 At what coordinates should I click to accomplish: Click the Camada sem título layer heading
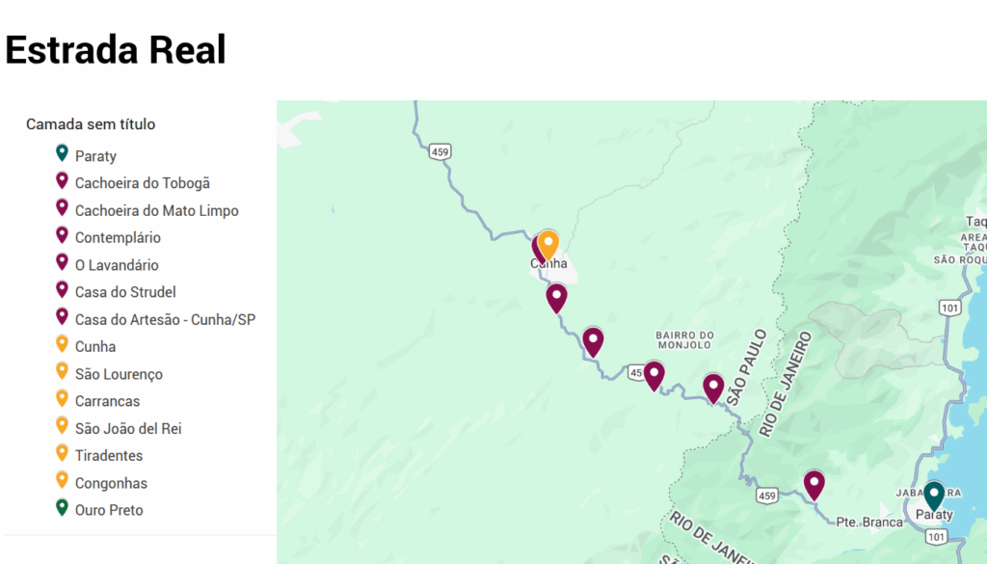coord(91,124)
